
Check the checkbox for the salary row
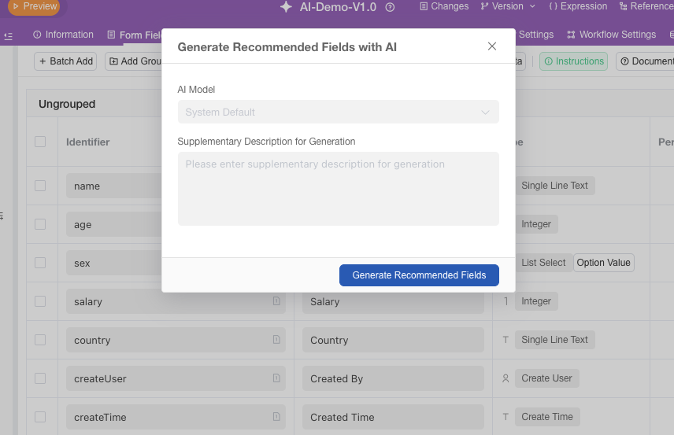40,301
